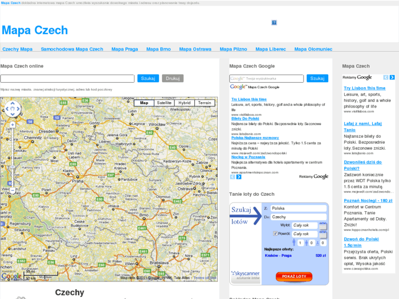Screen dimensions: 399x299
Task: Click the Mapa Czech site title
Action: click(x=35, y=30)
